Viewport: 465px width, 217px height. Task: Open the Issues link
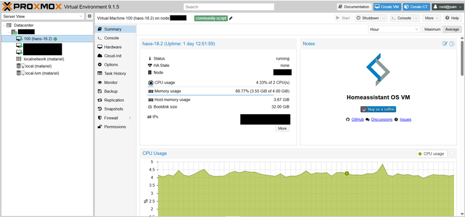pyautogui.click(x=405, y=120)
